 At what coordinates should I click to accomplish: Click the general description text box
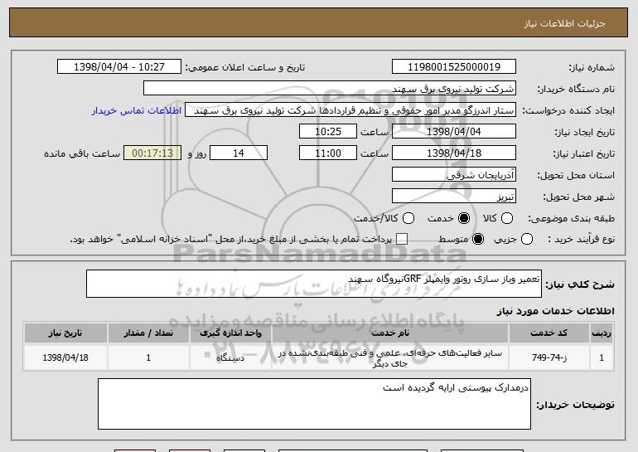click(314, 284)
